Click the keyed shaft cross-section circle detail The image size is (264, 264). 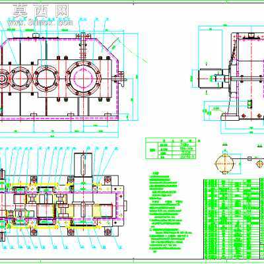[x=225, y=164]
